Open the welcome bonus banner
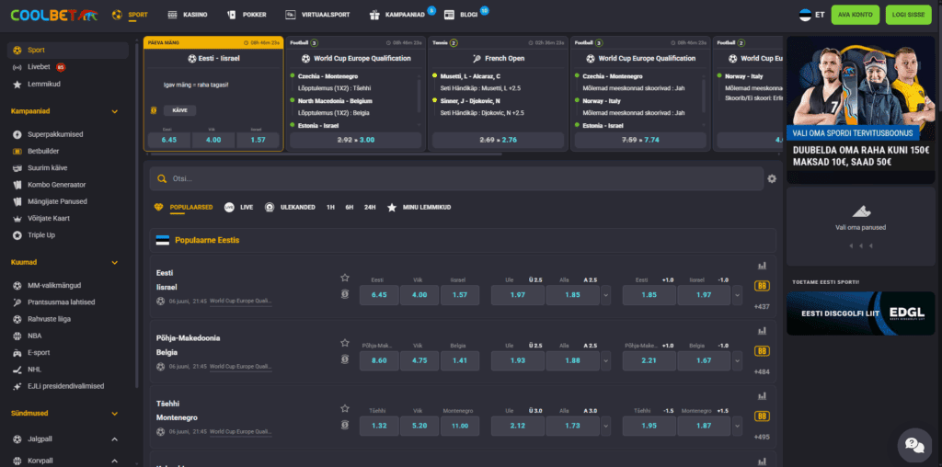The width and height of the screenshot is (942, 467). click(860, 109)
